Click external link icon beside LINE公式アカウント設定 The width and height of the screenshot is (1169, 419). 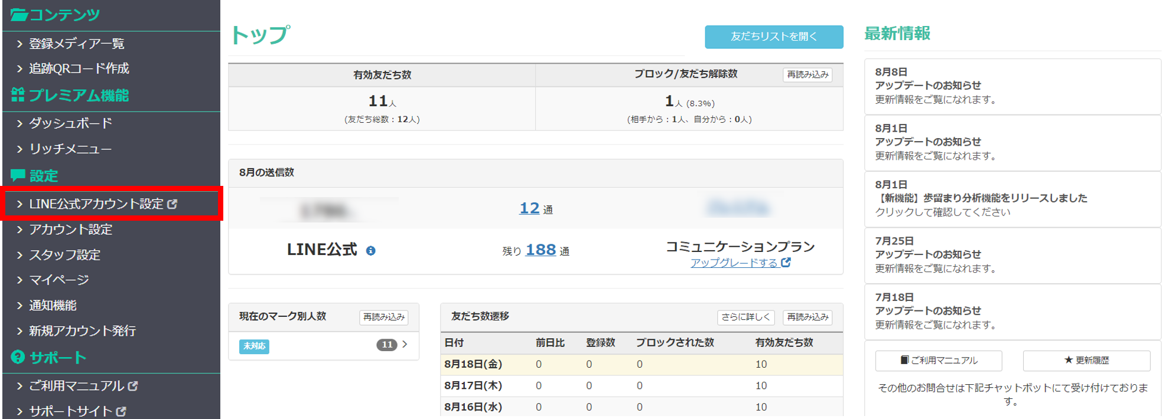point(172,204)
